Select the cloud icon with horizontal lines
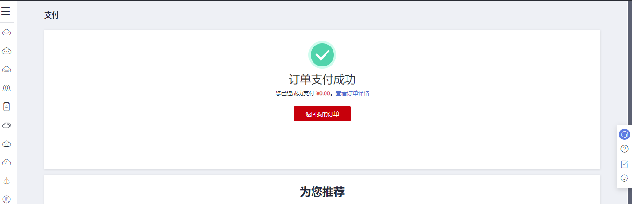Screen dimensions: 632x204 tap(7, 70)
